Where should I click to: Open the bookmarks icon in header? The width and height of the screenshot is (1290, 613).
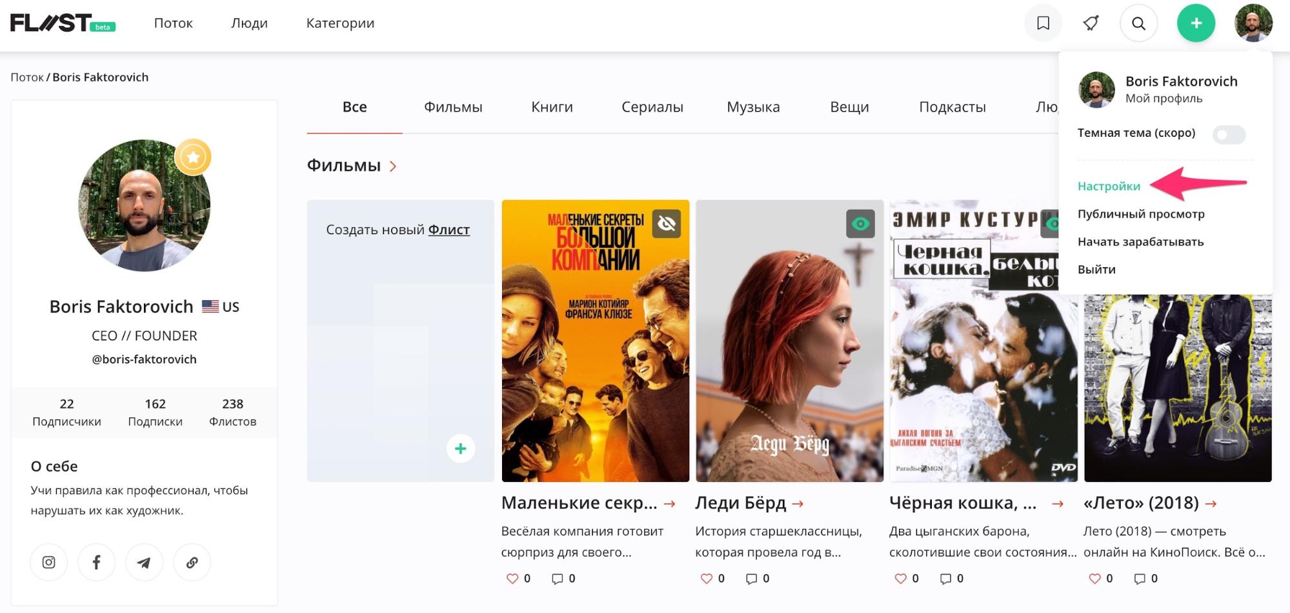(x=1043, y=23)
